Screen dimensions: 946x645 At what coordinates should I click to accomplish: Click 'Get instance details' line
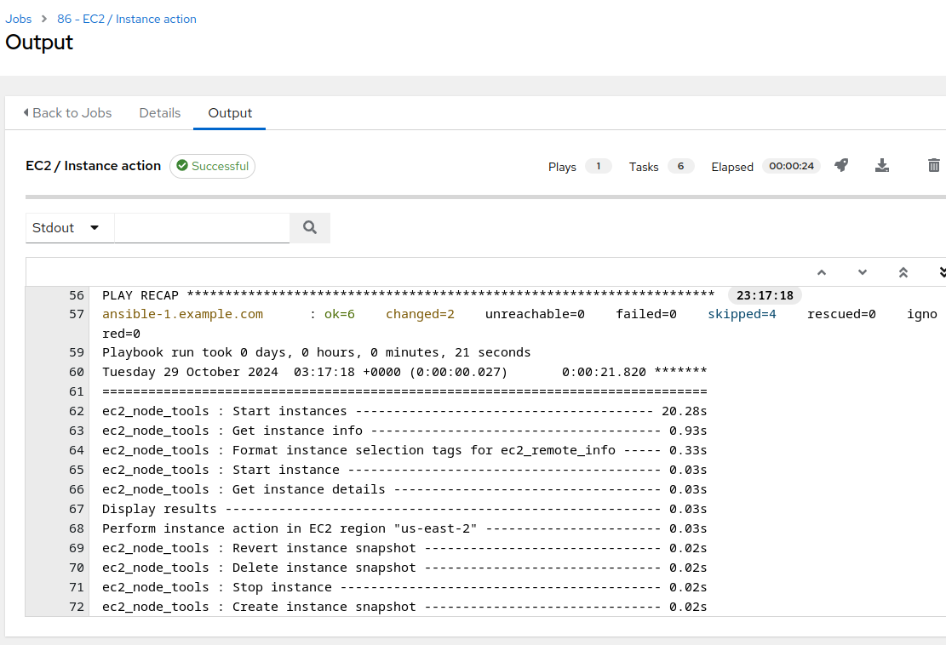pos(404,489)
